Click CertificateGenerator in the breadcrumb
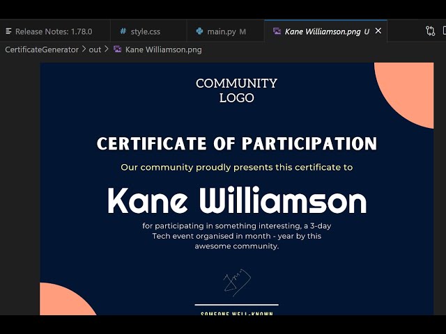The width and height of the screenshot is (446, 334). pos(42,49)
